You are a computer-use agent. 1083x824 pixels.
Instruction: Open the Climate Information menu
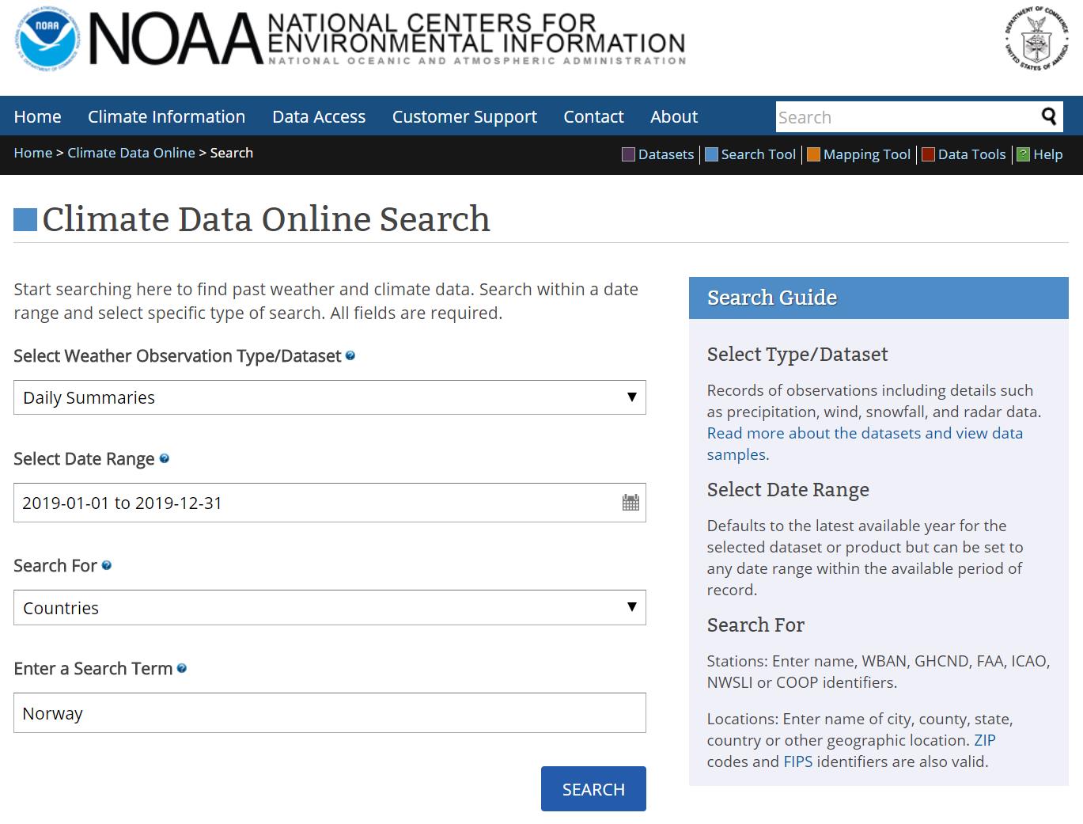point(166,116)
